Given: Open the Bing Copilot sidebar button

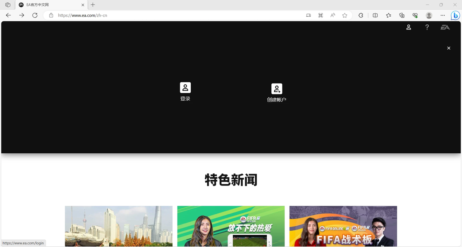Looking at the screenshot, I should [x=455, y=15].
